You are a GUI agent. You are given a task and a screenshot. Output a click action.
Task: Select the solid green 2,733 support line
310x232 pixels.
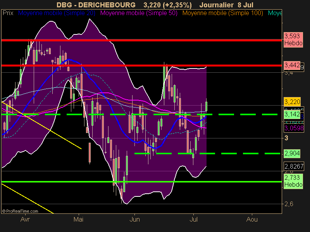[x=141, y=181]
